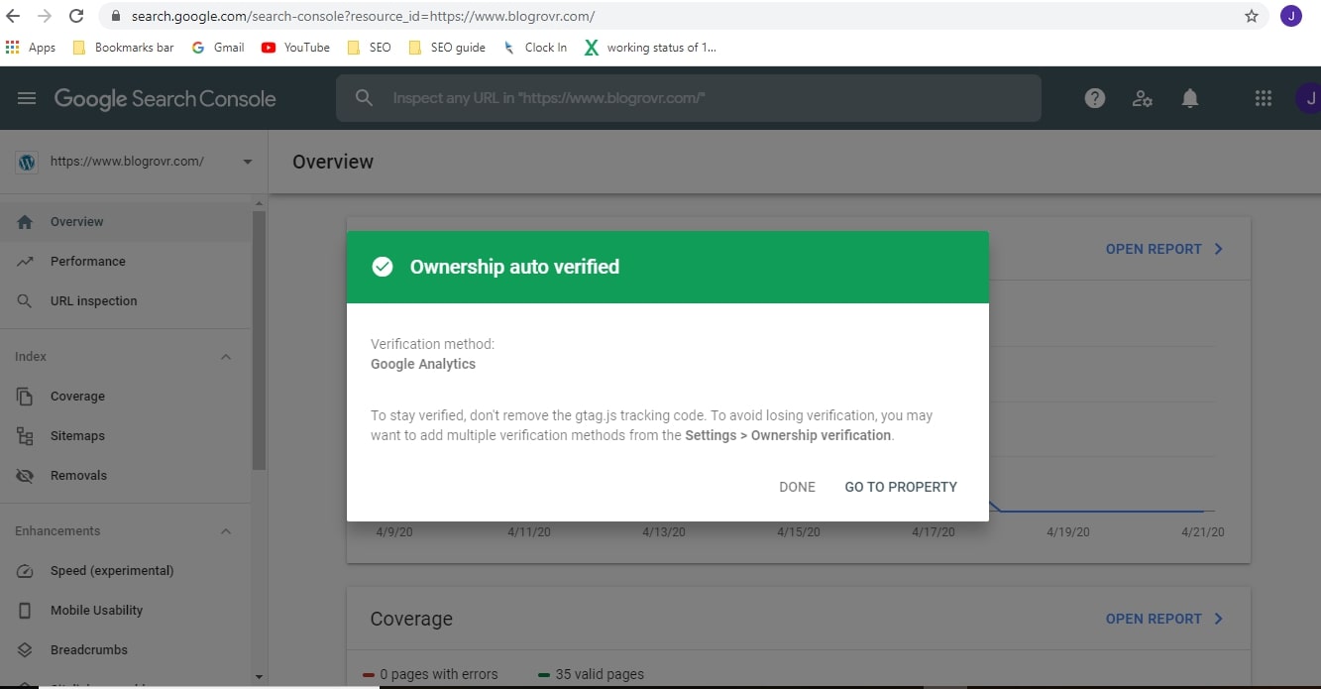Image resolution: width=1321 pixels, height=689 pixels.
Task: Open the Coverage report icon
Action: click(x=24, y=396)
